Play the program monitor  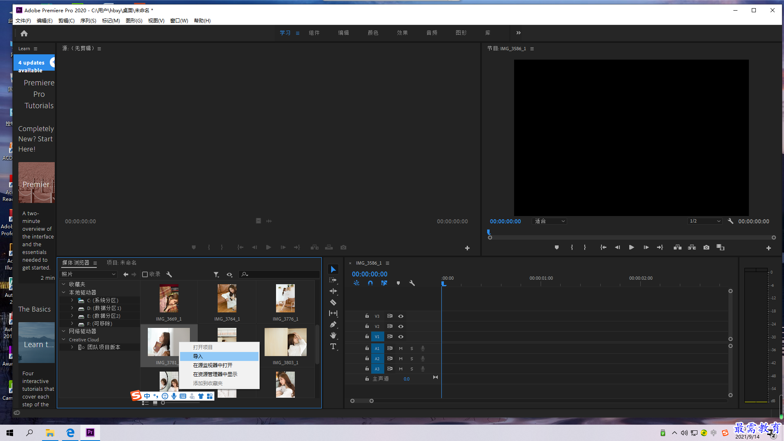631,247
